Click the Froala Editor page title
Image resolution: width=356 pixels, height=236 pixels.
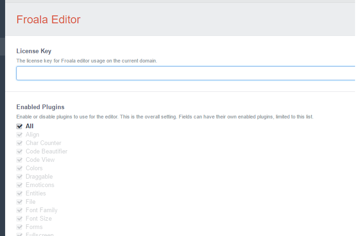pyautogui.click(x=49, y=20)
